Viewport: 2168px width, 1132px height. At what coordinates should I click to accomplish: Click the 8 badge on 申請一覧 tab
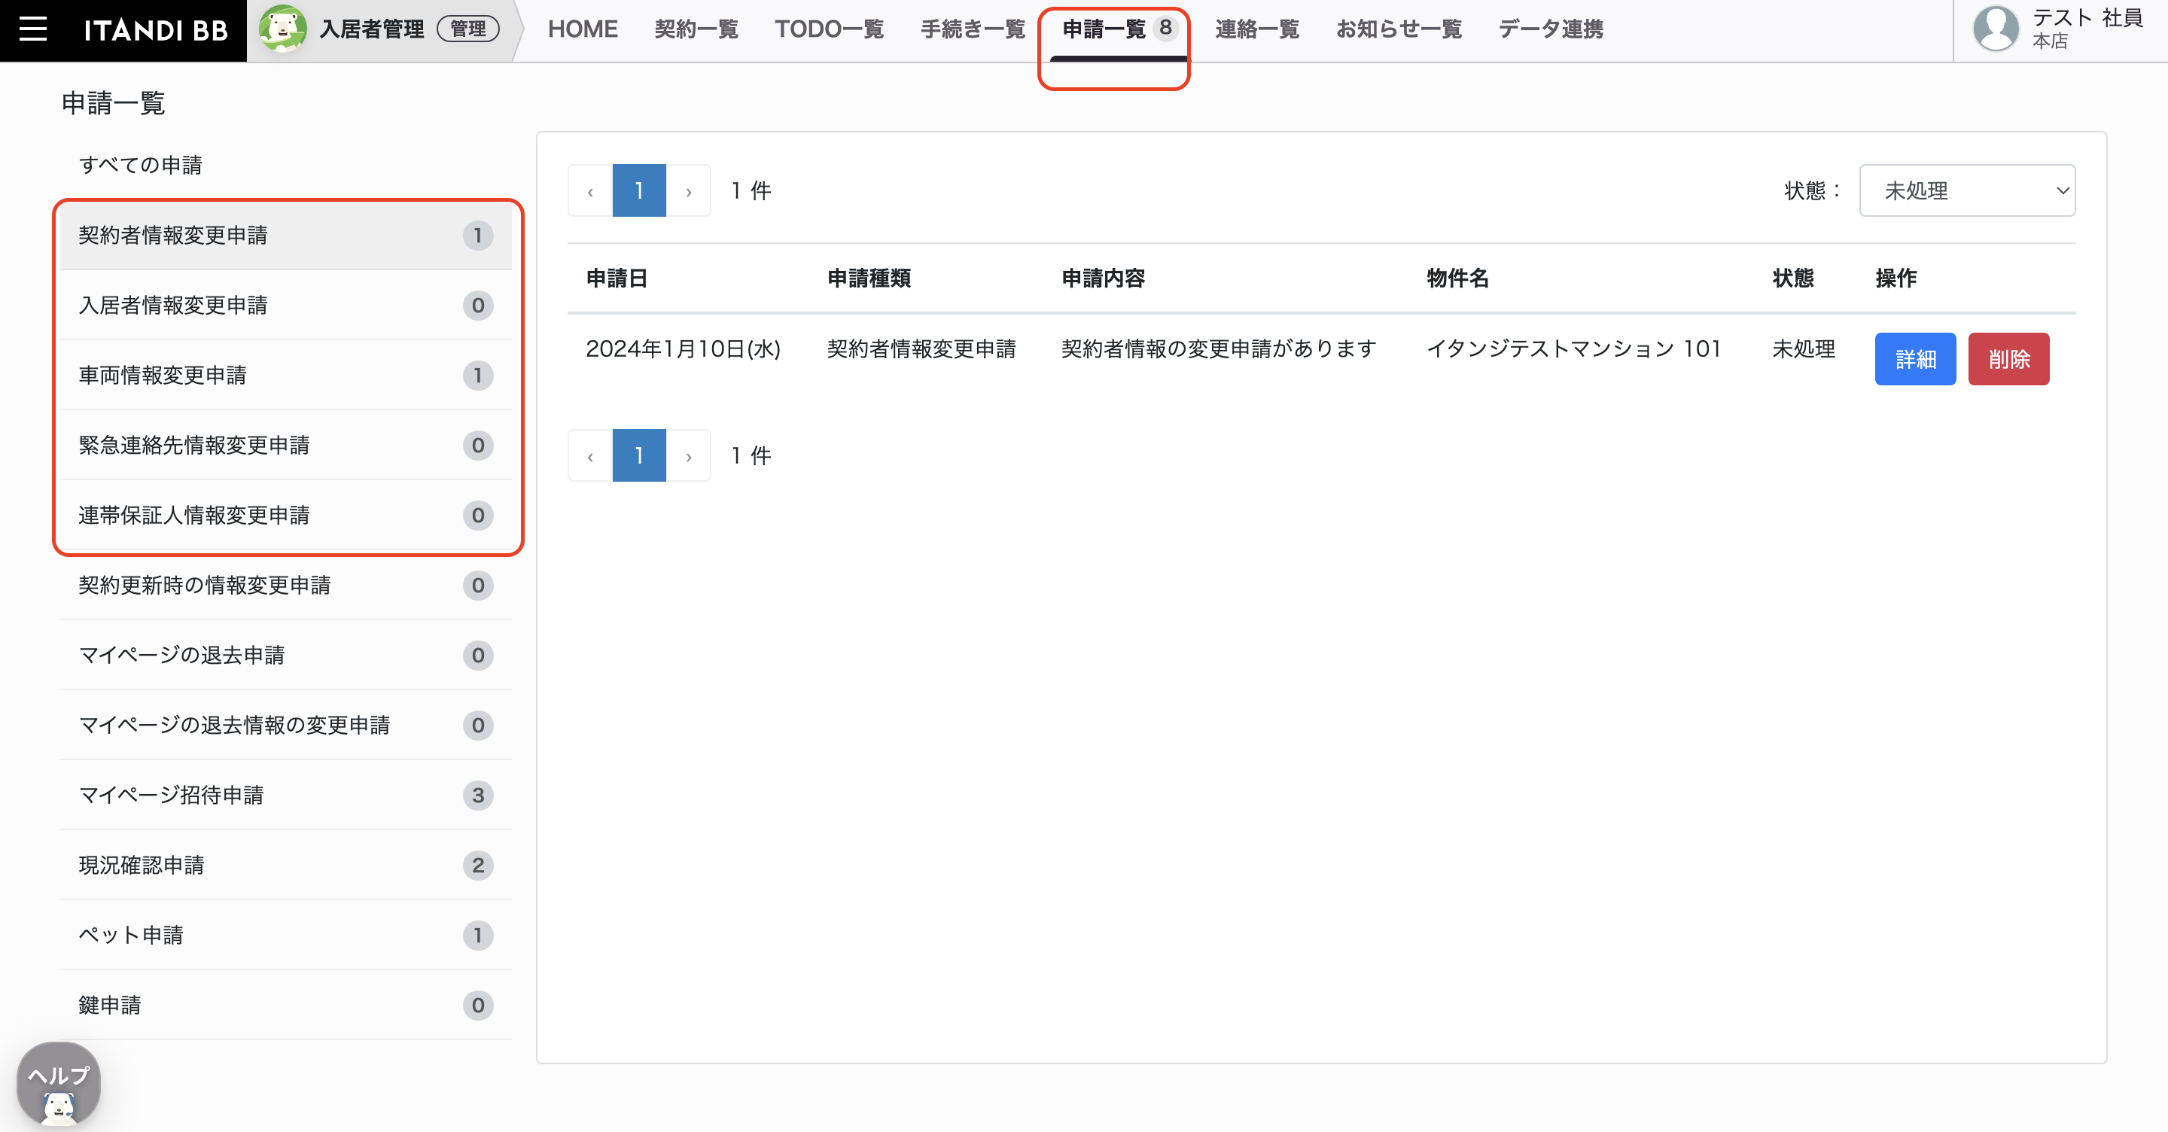1165,27
